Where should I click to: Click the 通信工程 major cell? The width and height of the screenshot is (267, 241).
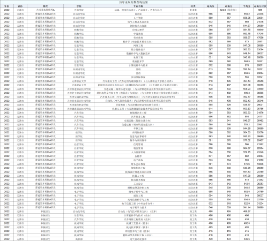pyautogui.click(x=138, y=195)
